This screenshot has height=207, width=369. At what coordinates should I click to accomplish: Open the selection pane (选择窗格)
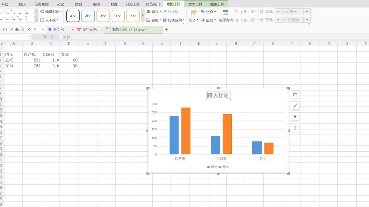click(x=226, y=16)
